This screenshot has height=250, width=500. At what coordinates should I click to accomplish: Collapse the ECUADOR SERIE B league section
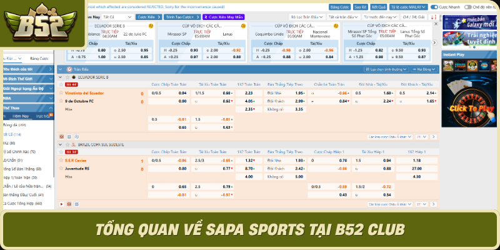tap(61, 77)
